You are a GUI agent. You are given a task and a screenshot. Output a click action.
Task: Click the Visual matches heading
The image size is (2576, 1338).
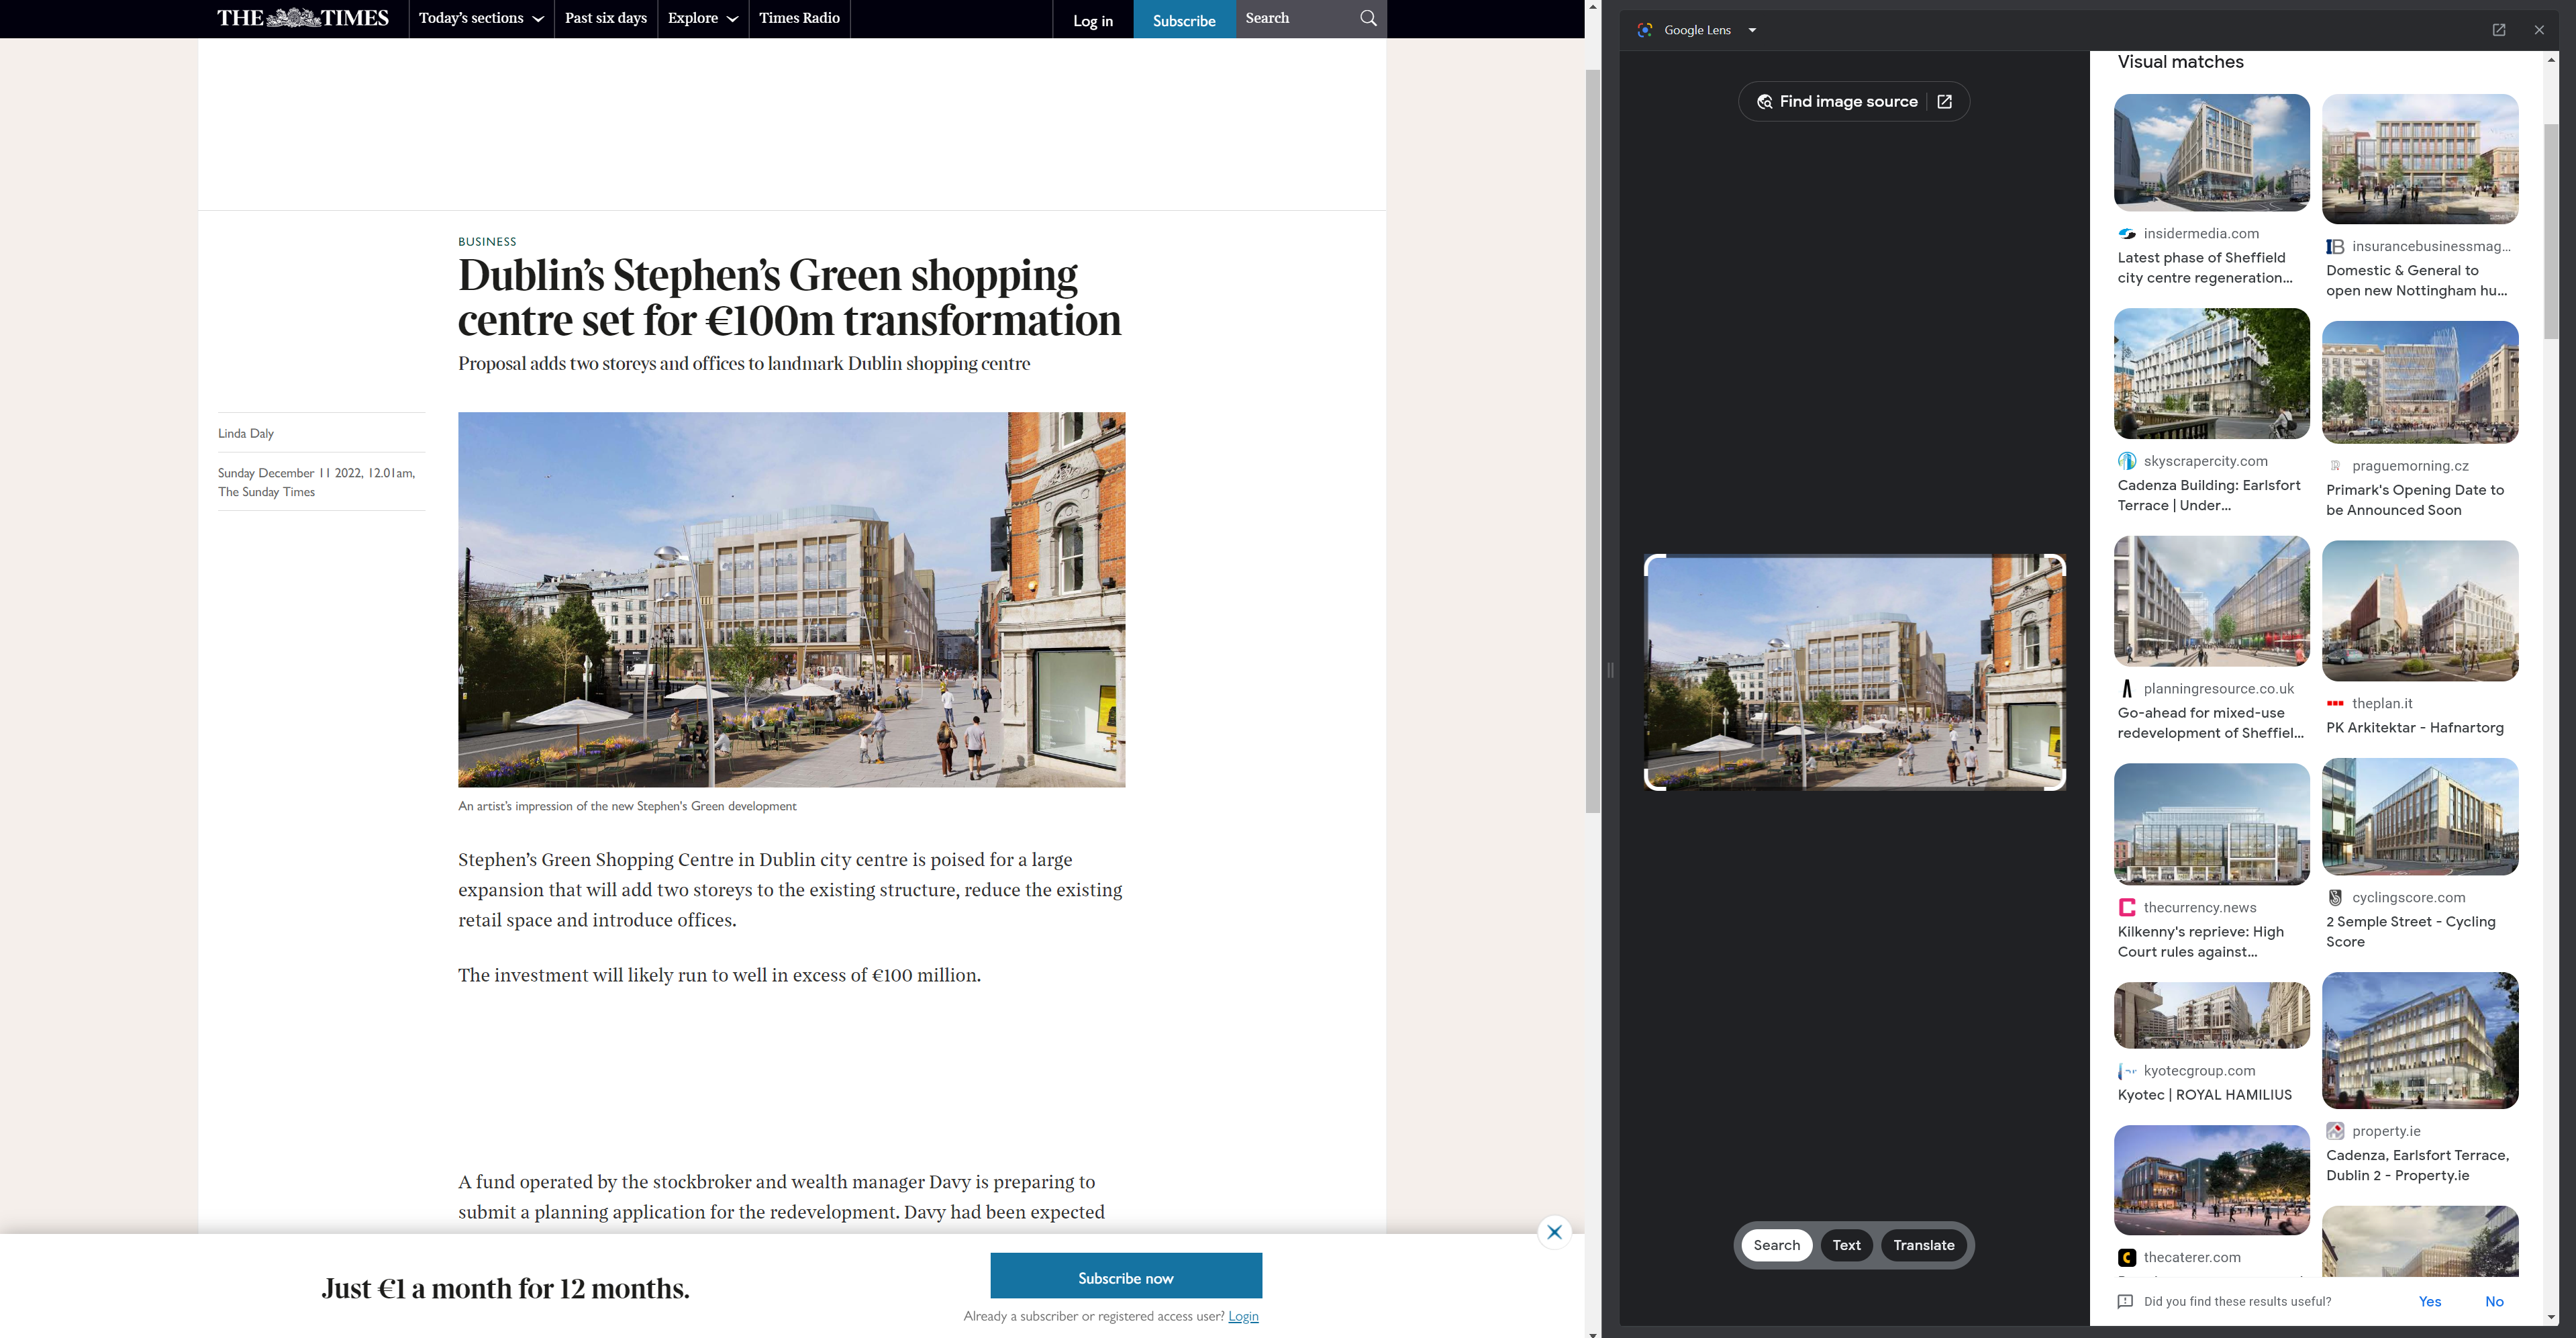click(x=2180, y=62)
